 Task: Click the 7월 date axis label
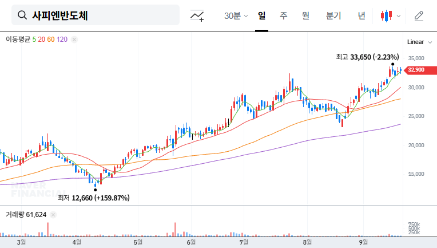click(x=244, y=242)
